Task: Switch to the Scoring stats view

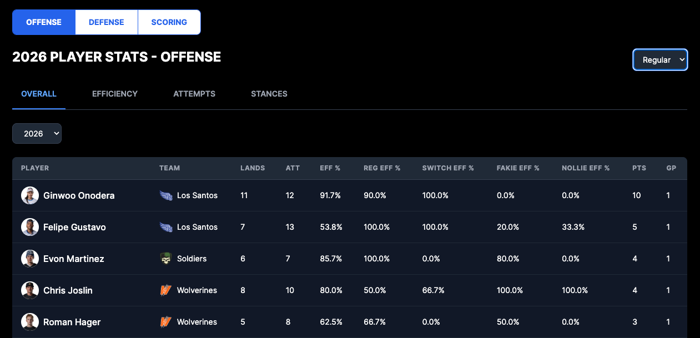Action: click(169, 22)
